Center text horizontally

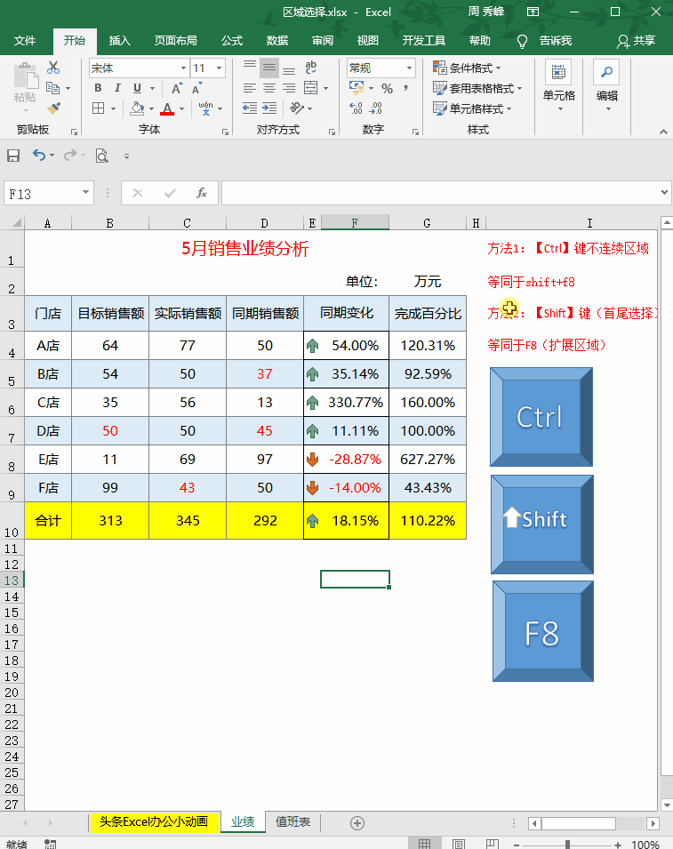[x=269, y=88]
